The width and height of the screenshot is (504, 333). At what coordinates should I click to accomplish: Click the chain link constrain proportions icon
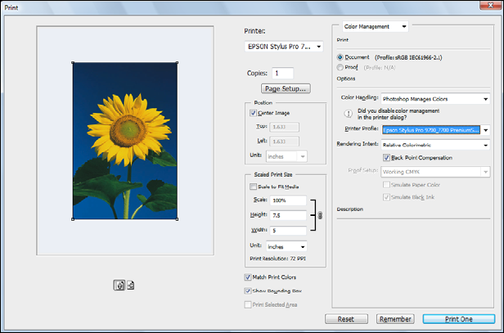point(320,215)
